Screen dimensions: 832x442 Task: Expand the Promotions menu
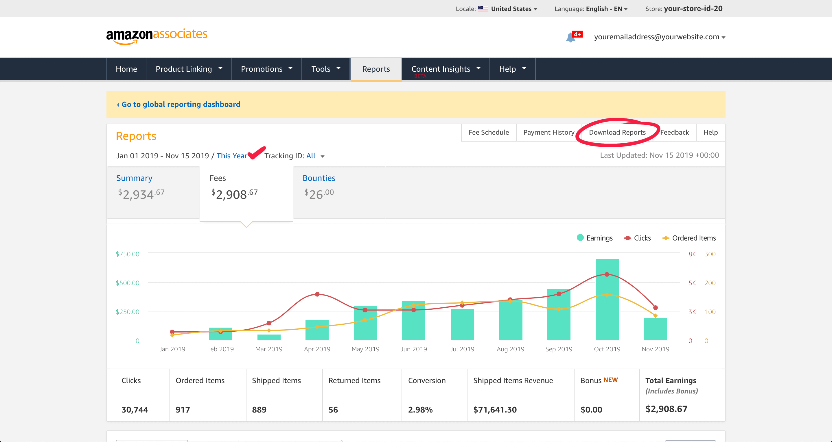click(x=267, y=69)
